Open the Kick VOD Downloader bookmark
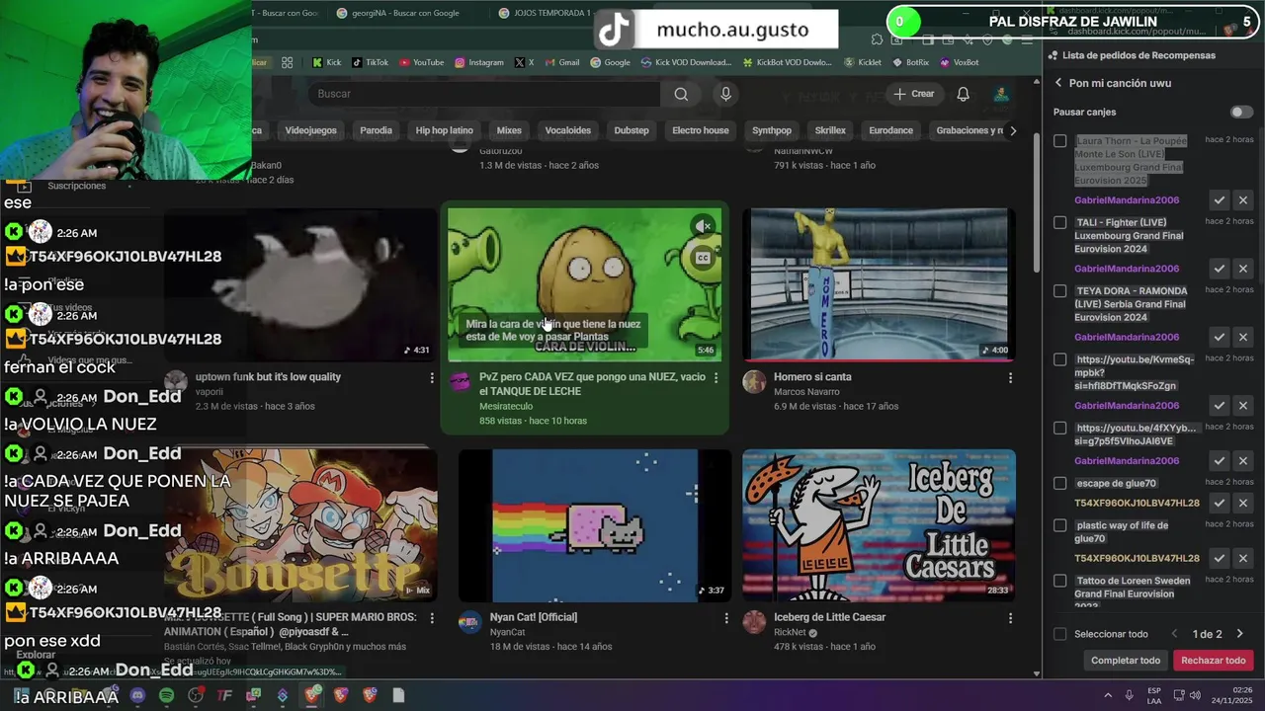This screenshot has height=711, width=1265. point(686,62)
